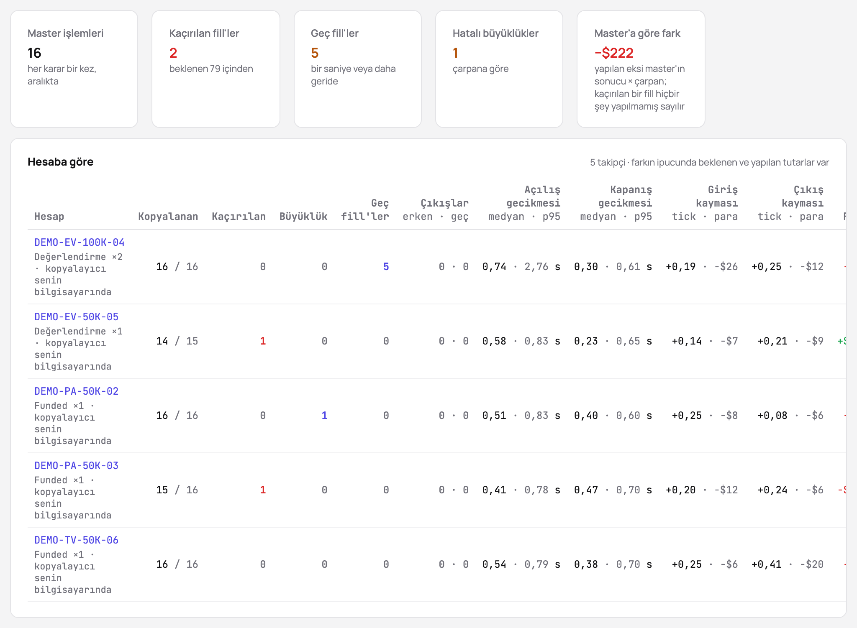Click the 'Master işlemleri' summary card
The height and width of the screenshot is (628, 857).
point(74,69)
